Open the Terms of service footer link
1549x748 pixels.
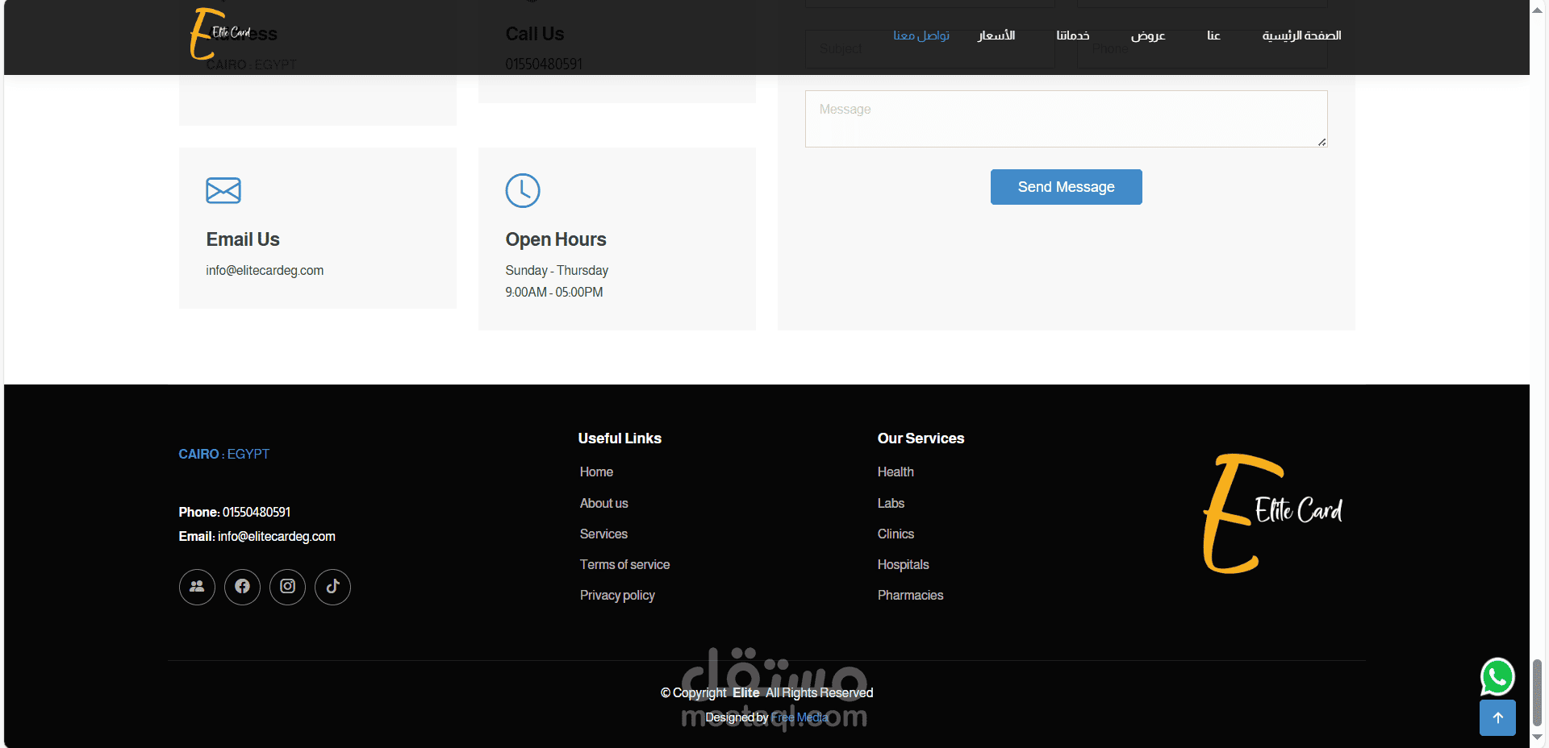tap(624, 564)
